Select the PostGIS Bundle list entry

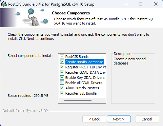[x=77, y=57]
